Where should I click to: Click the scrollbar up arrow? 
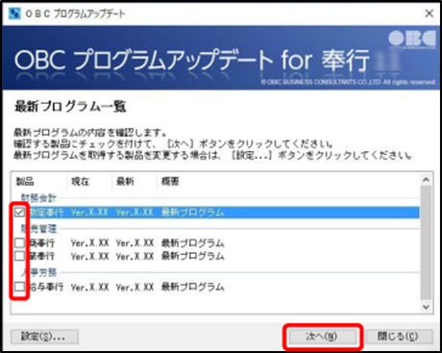[x=426, y=180]
